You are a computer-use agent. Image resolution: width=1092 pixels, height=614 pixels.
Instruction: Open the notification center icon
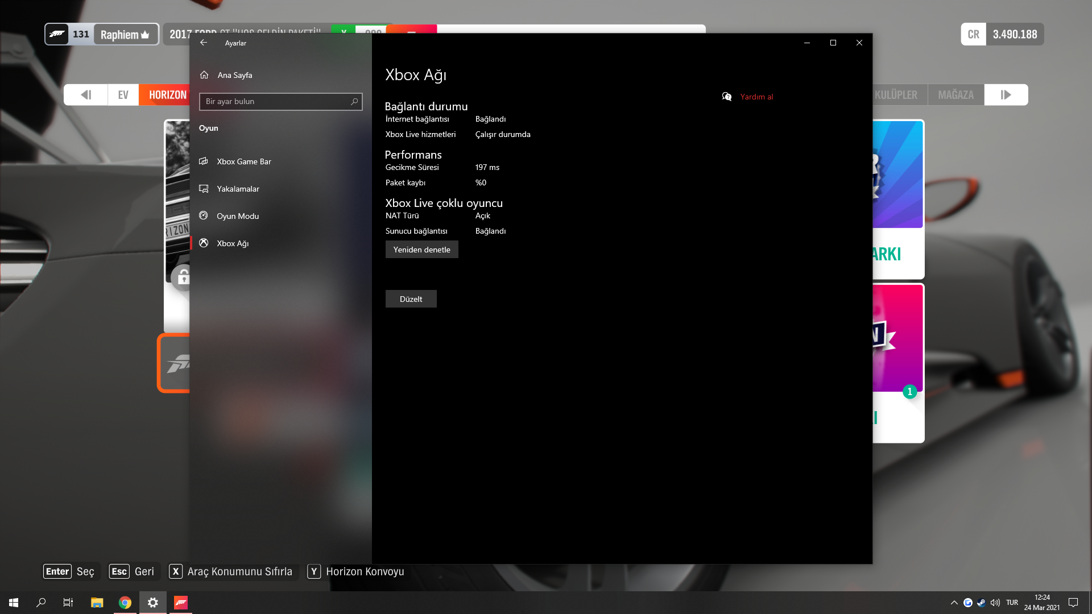(x=1073, y=603)
